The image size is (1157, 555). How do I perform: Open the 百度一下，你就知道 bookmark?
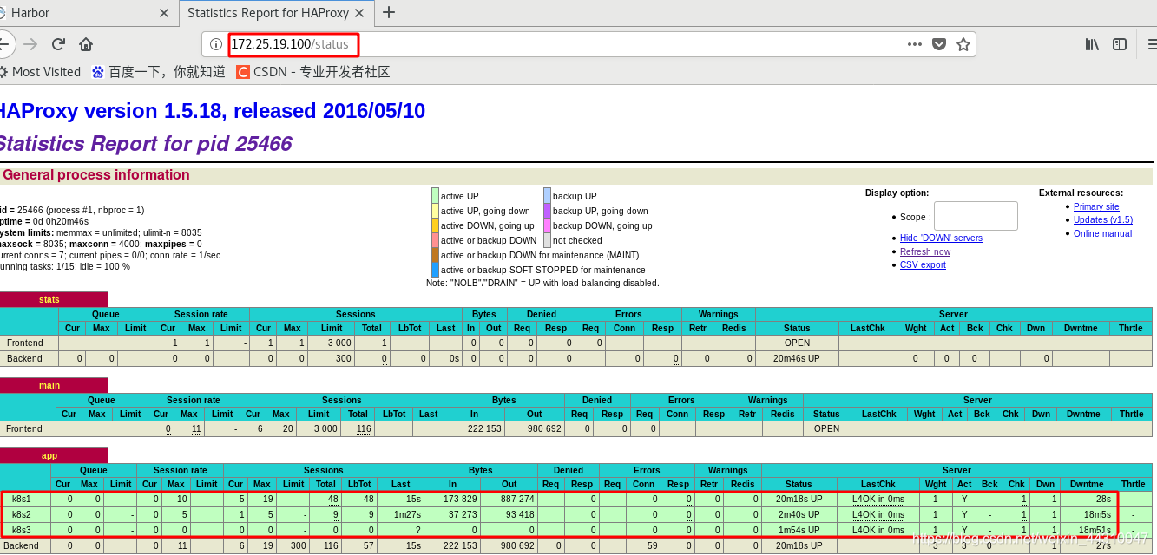(x=159, y=72)
